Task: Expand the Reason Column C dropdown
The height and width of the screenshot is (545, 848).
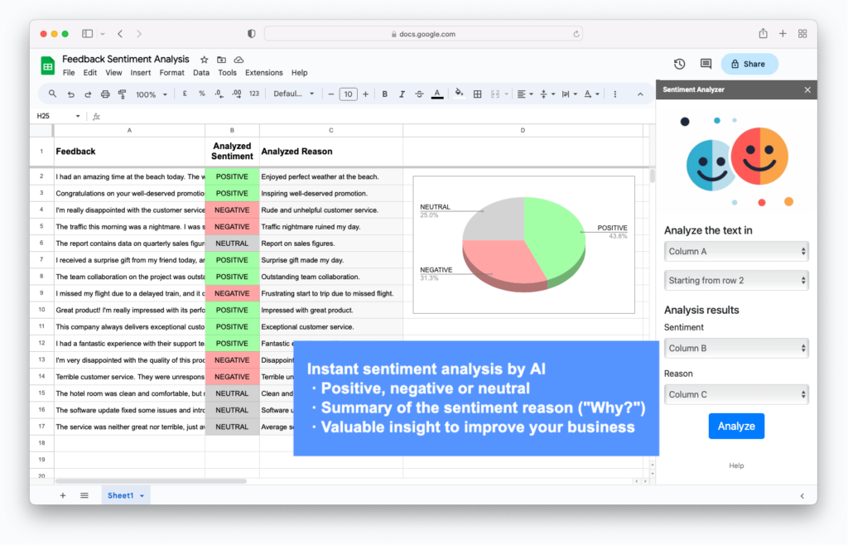Action: (736, 395)
